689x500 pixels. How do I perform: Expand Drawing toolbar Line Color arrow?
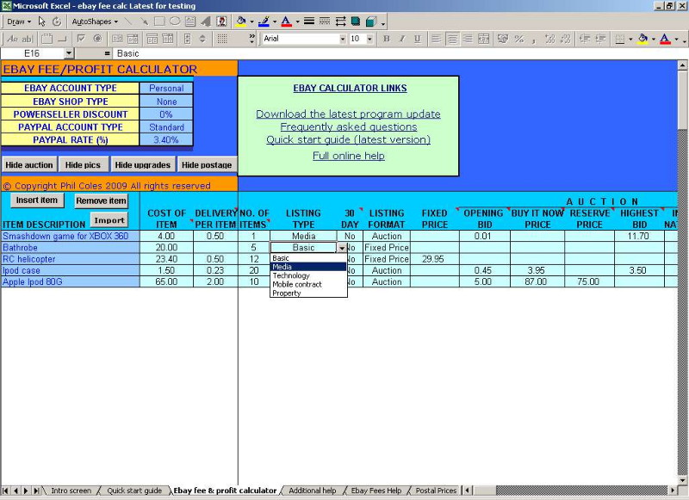tap(275, 21)
